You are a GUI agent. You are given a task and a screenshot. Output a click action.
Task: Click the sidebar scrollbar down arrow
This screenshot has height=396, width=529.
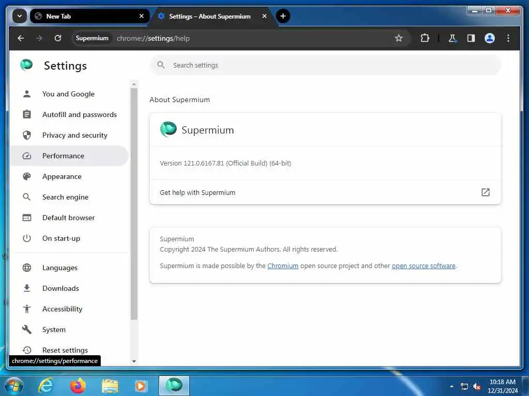(x=134, y=361)
